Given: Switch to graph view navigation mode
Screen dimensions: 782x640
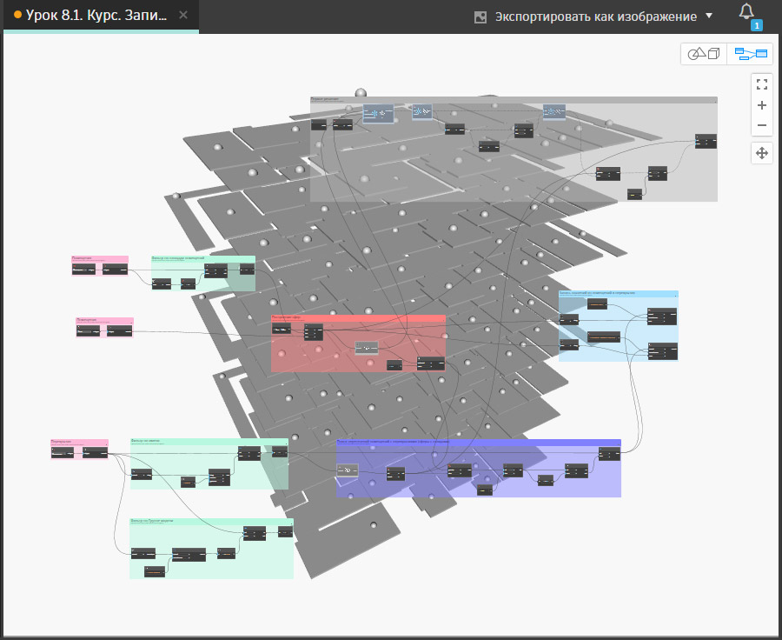Looking at the screenshot, I should [x=750, y=54].
